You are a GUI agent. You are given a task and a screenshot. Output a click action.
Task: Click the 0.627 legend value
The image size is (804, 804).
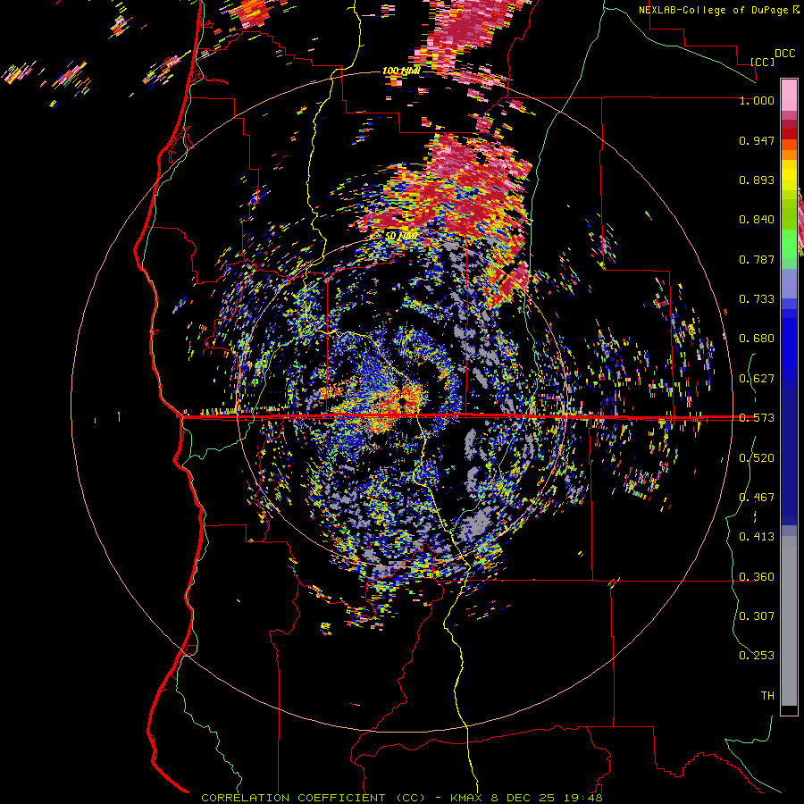coord(757,379)
